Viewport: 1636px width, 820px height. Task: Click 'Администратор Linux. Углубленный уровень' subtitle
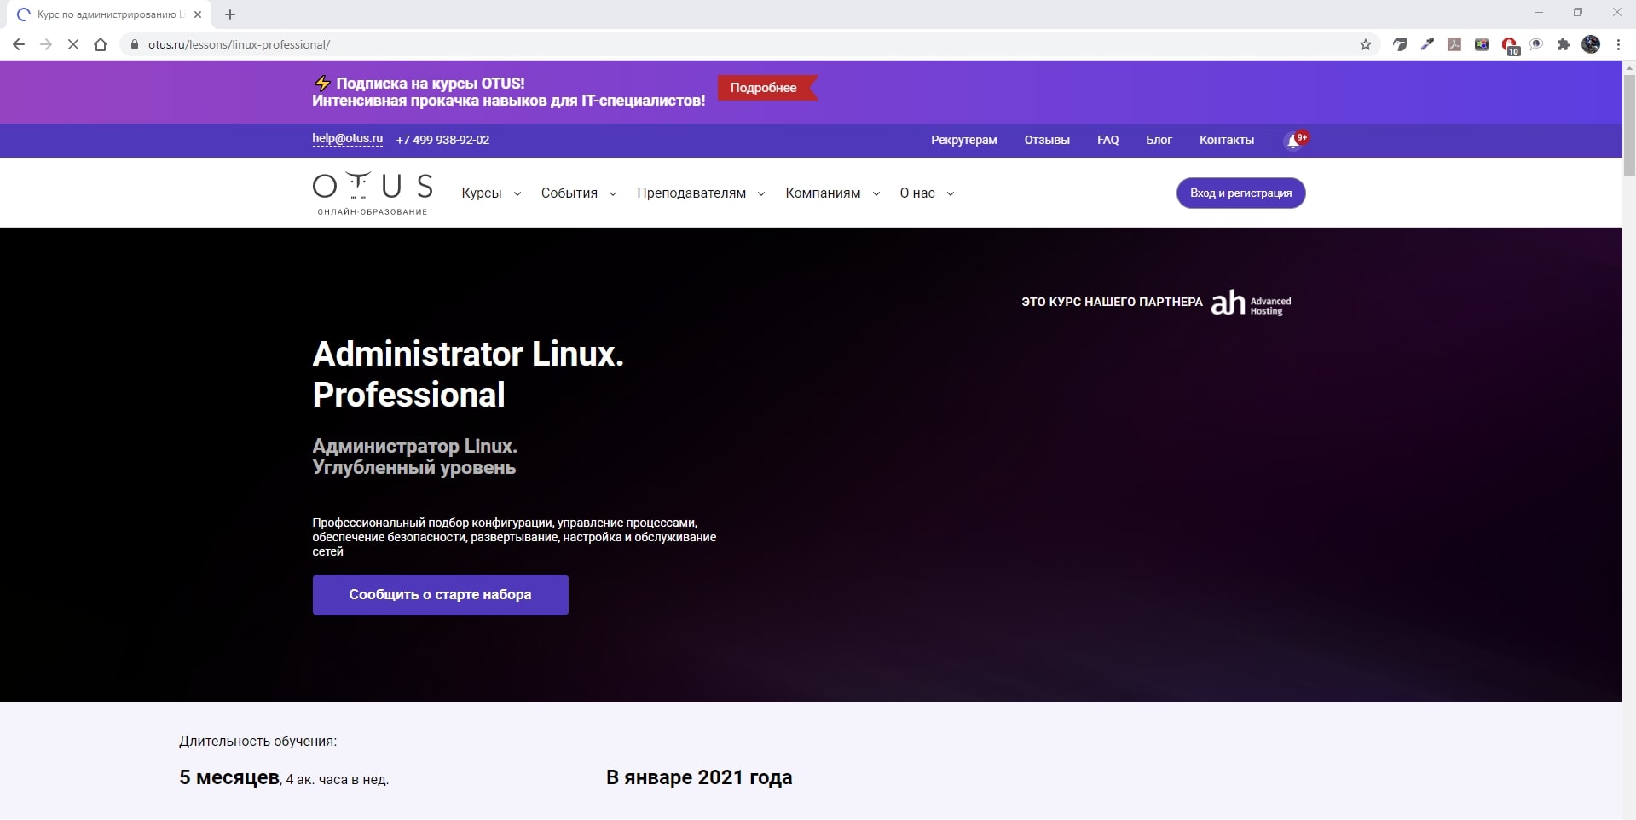click(x=414, y=457)
